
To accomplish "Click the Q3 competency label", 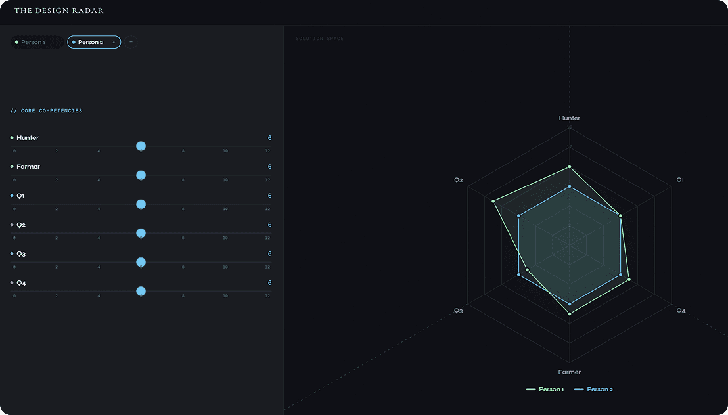I will click(21, 254).
